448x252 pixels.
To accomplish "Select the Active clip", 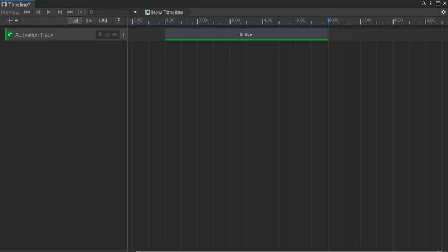I will (246, 35).
